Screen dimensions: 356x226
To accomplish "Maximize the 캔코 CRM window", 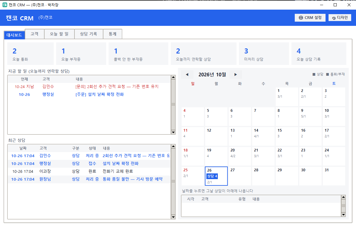I will (x=335, y=5).
